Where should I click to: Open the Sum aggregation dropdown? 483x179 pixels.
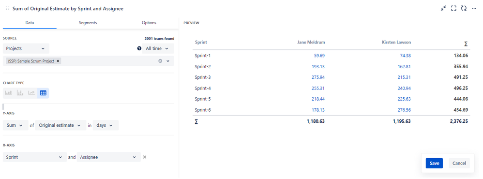[x=15, y=125]
